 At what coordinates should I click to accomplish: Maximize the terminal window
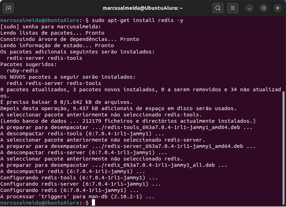264,8
